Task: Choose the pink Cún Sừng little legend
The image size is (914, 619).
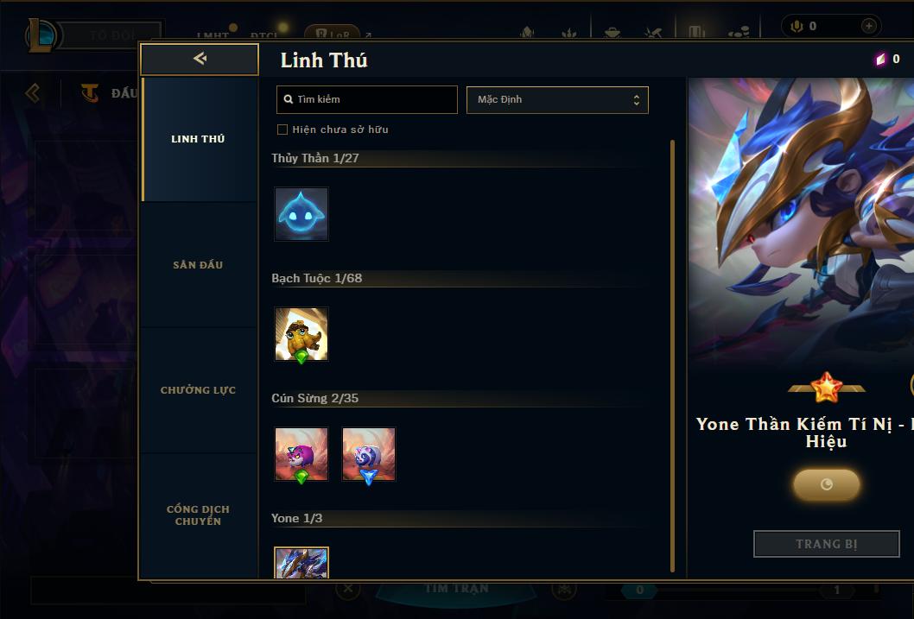Action: (x=301, y=454)
